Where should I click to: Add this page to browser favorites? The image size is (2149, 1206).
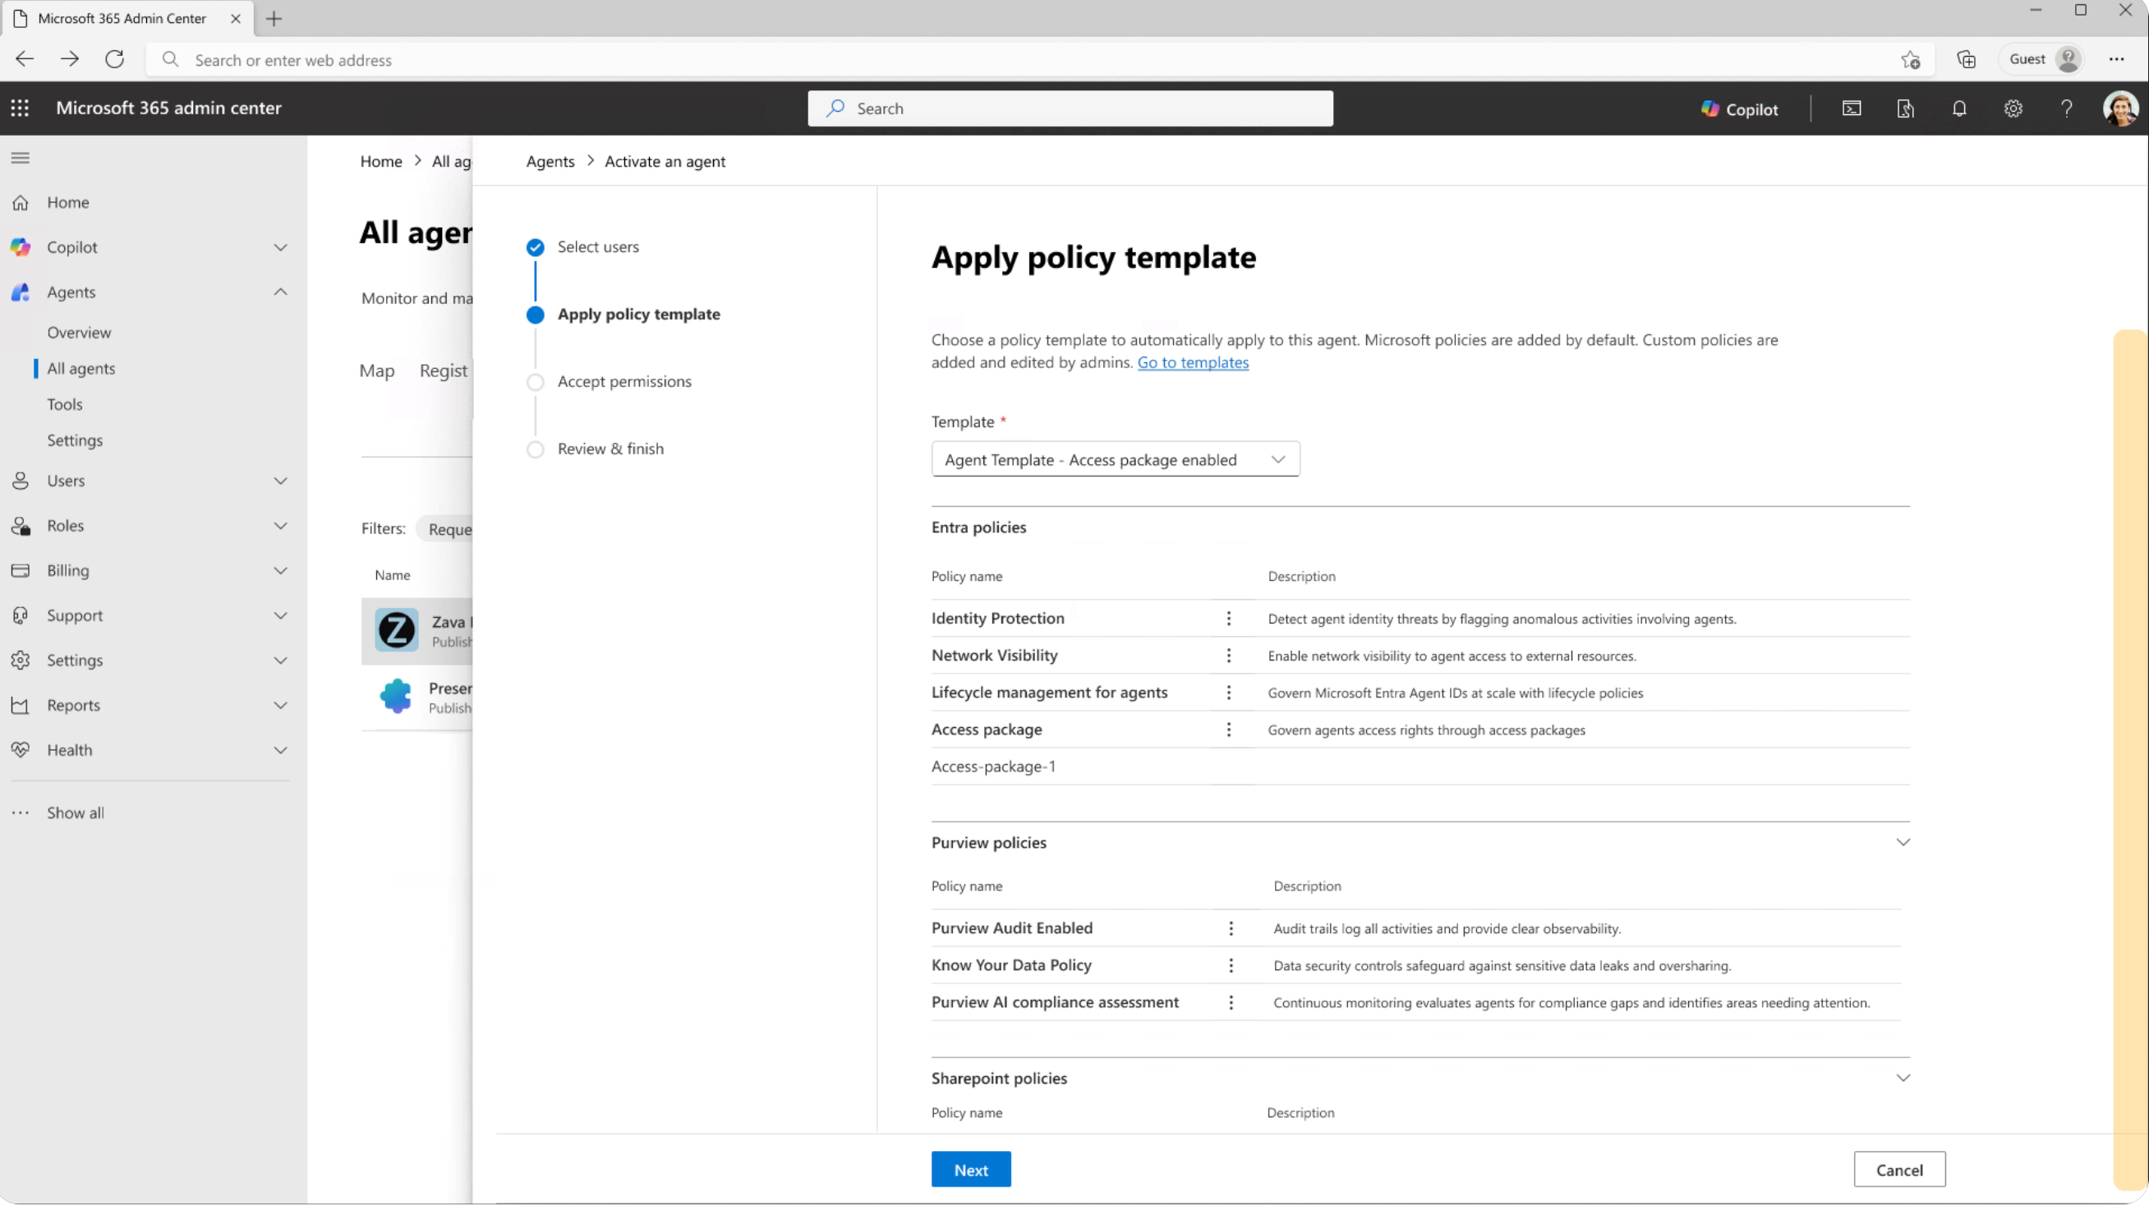point(1911,59)
